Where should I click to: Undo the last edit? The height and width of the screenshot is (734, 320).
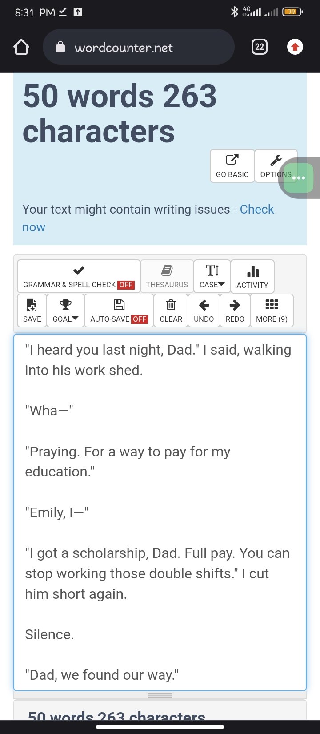(204, 311)
